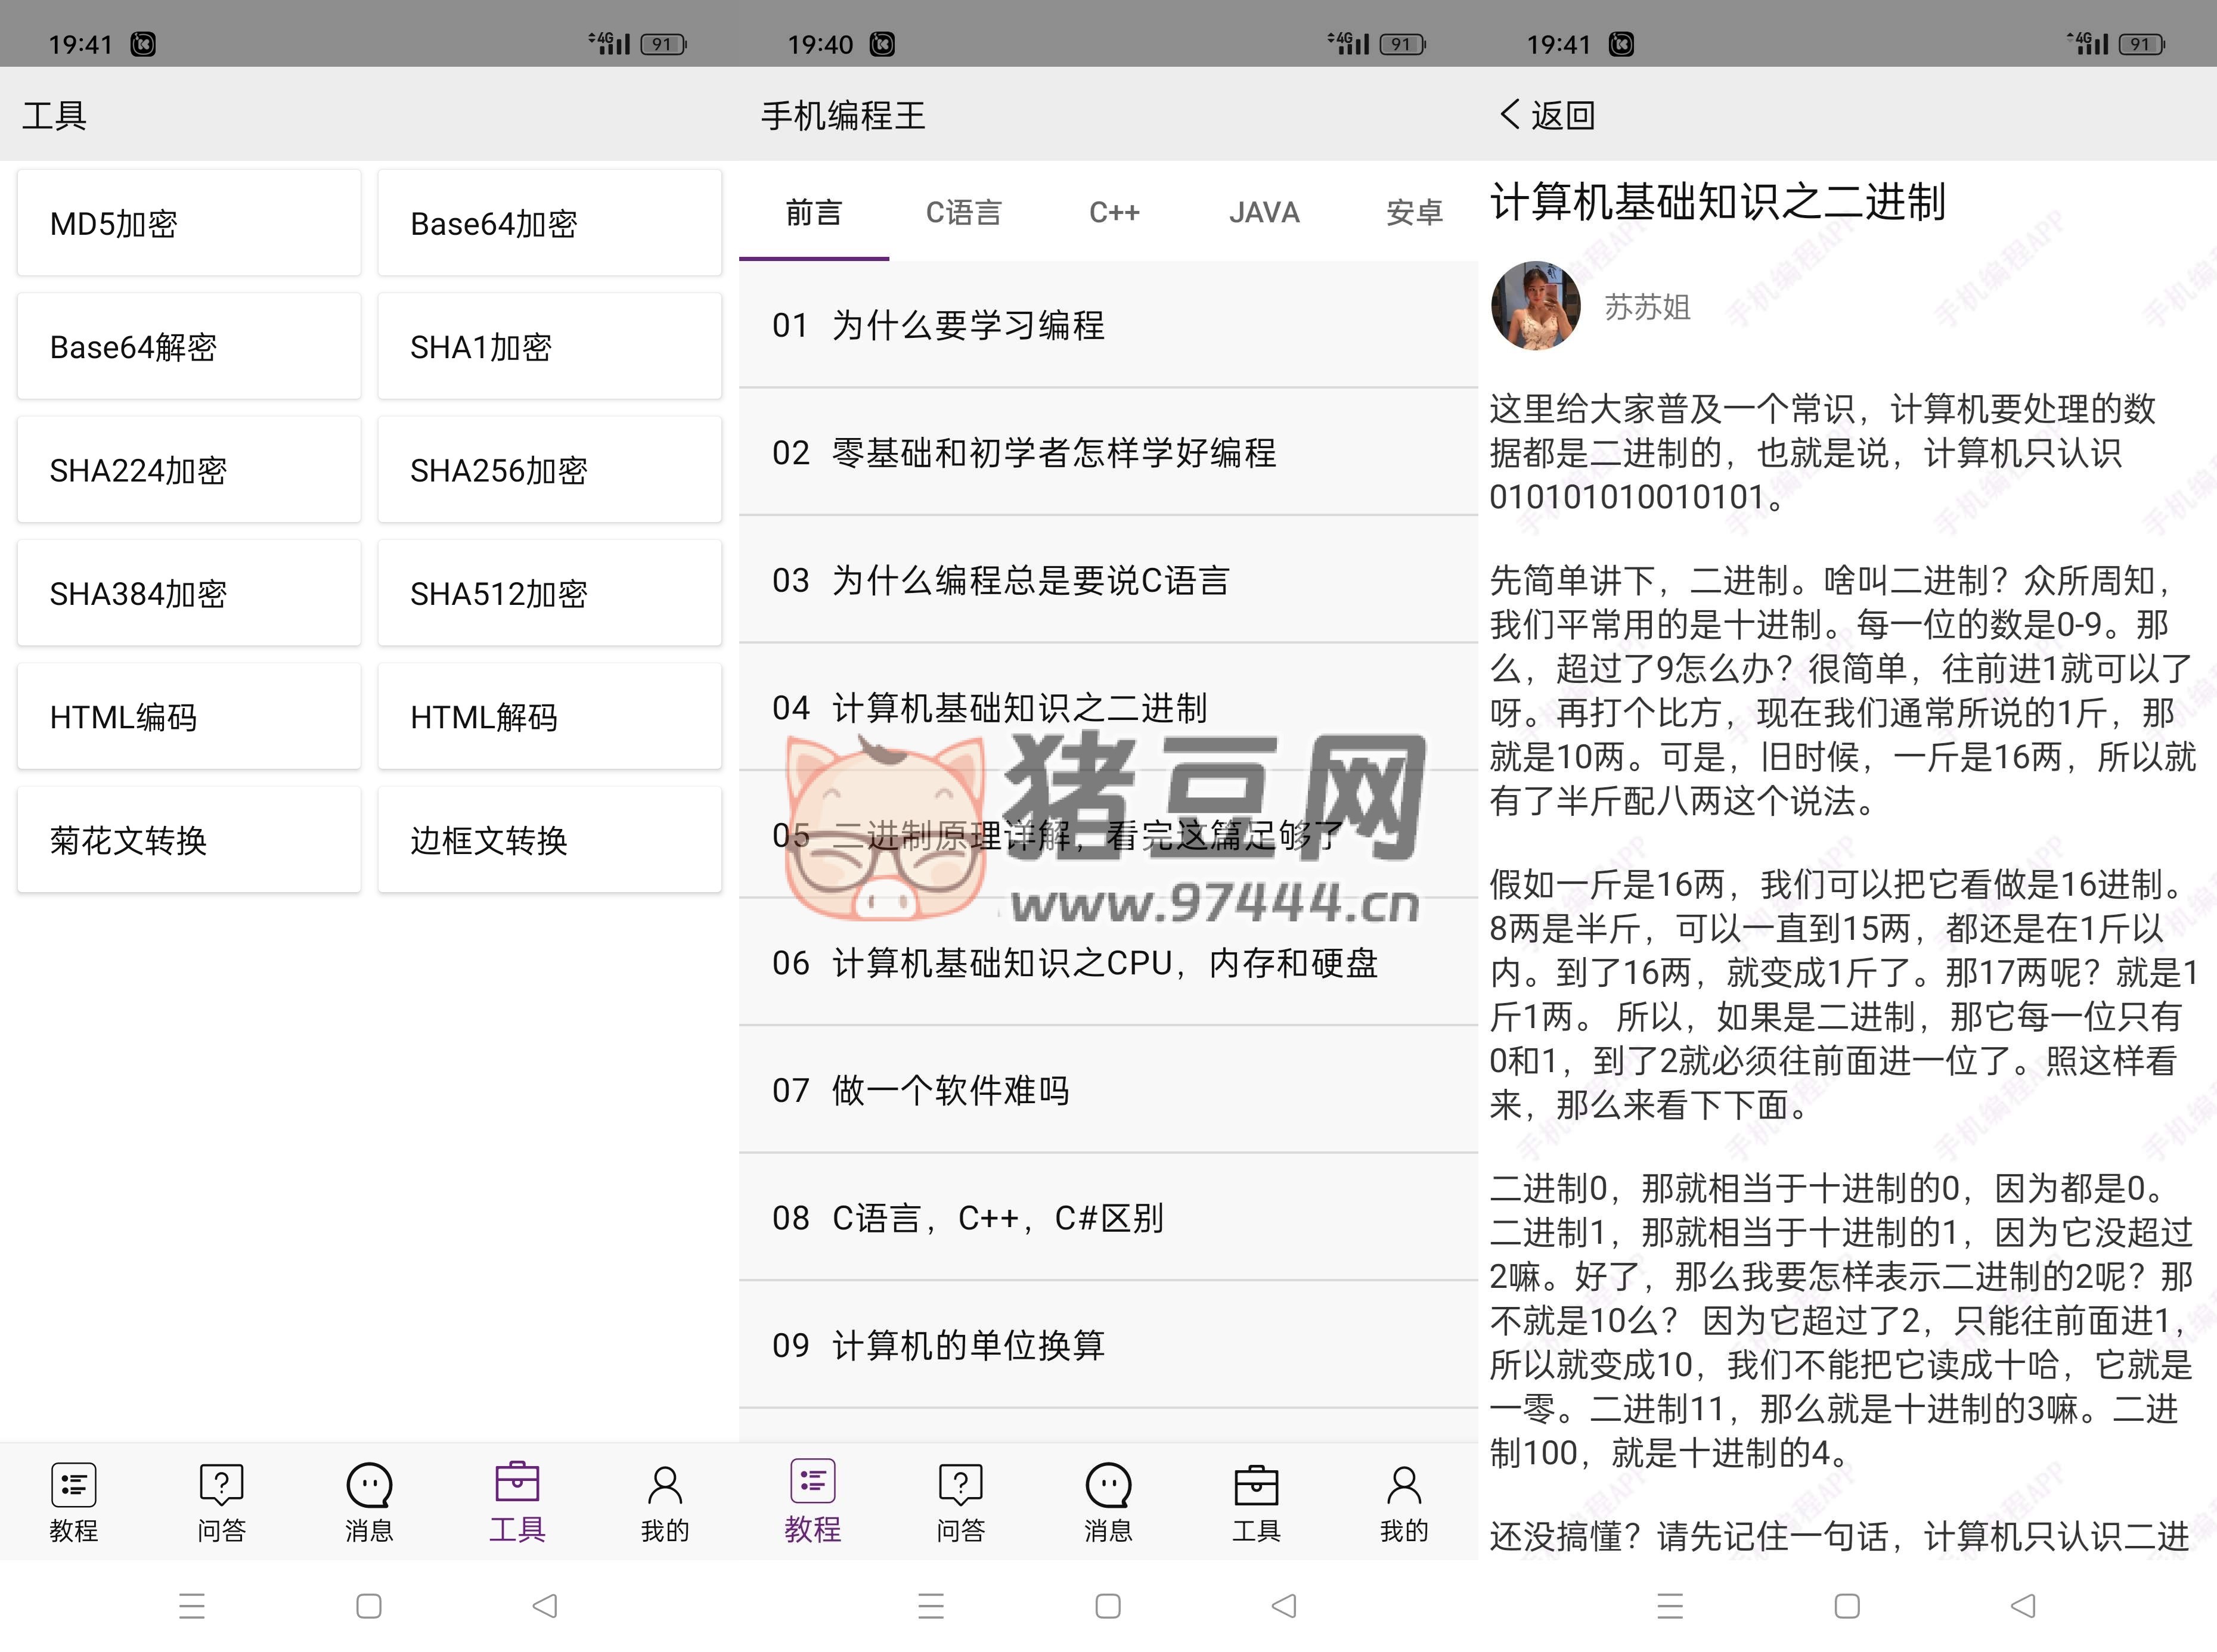This screenshot has height=1652, width=2217.
Task: Open recent apps menu icon under middle screen
Action: 931,1606
